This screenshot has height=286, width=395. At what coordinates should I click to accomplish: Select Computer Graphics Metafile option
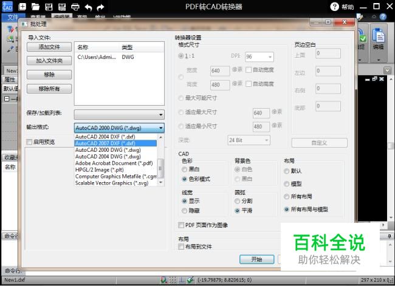[x=115, y=177]
